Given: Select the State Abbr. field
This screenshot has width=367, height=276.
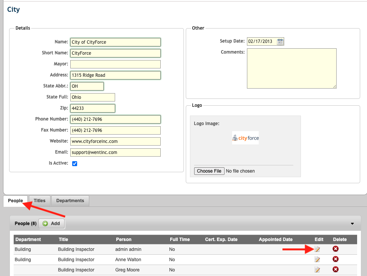Looking at the screenshot, I should pos(87,86).
